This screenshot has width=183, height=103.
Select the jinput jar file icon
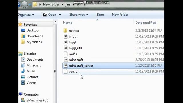65,36
